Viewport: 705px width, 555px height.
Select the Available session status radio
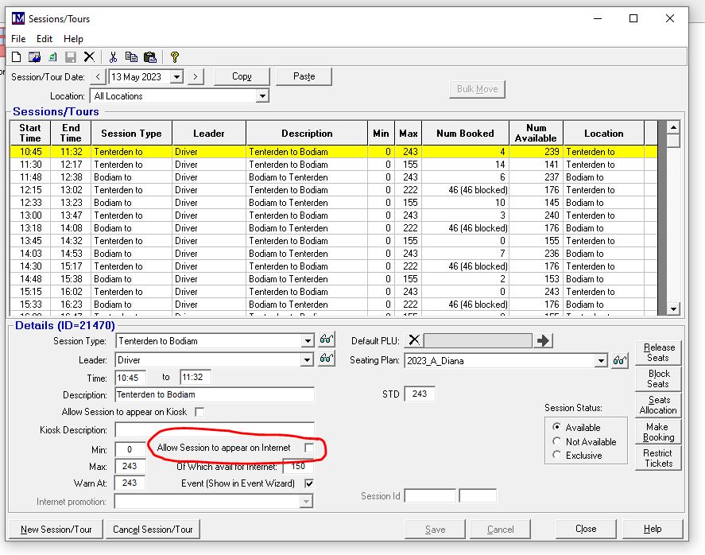click(556, 427)
